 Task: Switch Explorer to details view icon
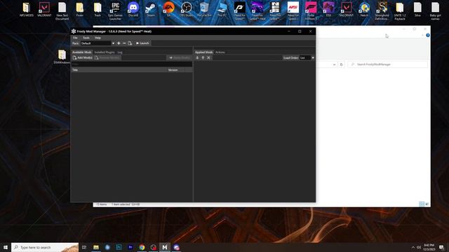(422, 204)
